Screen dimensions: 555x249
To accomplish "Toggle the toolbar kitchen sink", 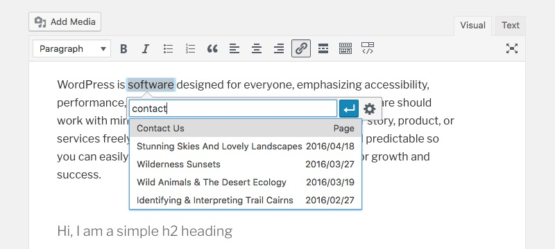I will click(x=345, y=48).
